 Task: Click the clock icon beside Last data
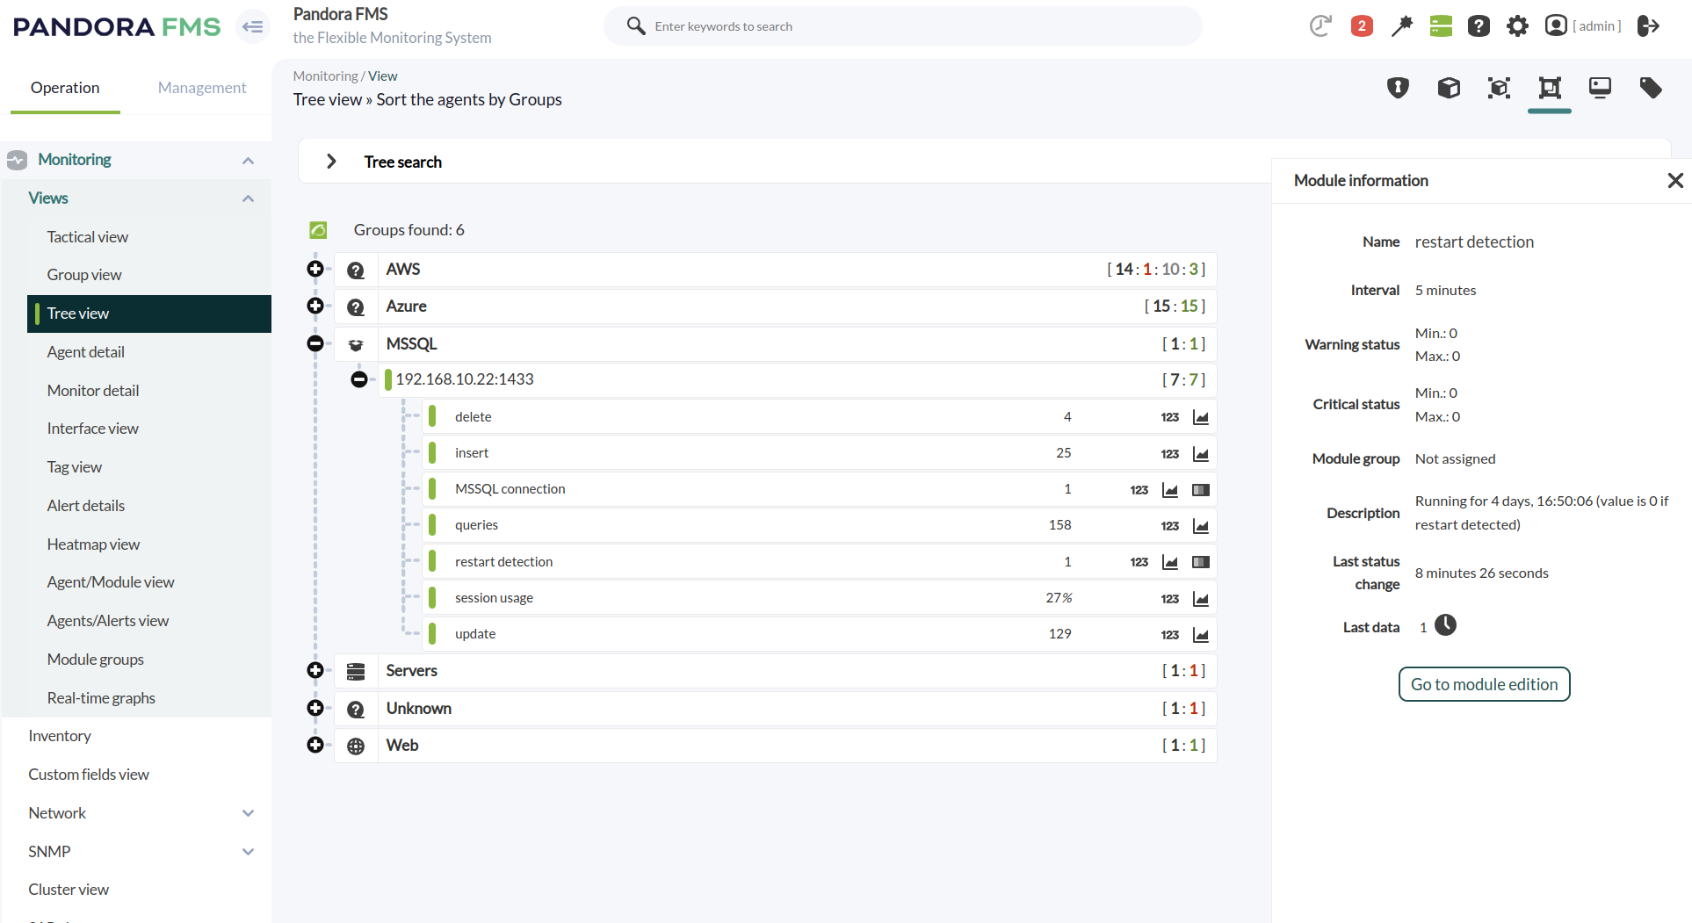pyautogui.click(x=1445, y=625)
